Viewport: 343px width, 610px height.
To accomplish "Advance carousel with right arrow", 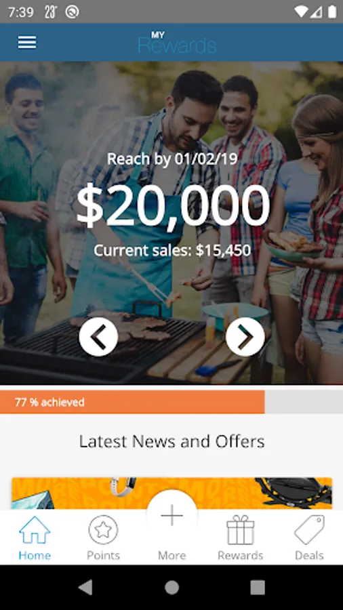I will (245, 337).
